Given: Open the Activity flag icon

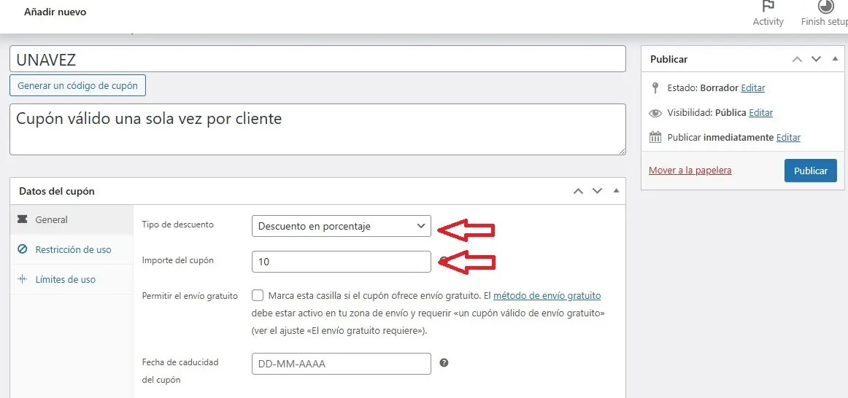Looking at the screenshot, I should coord(768,7).
